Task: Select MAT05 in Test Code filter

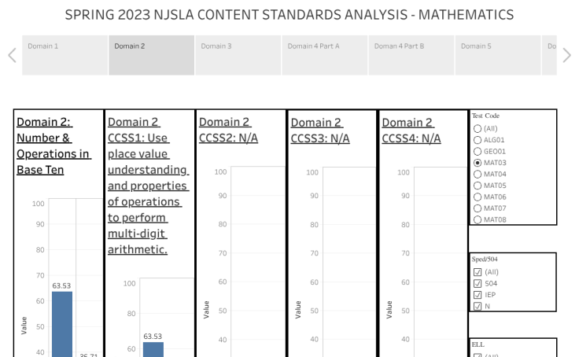Action: [478, 186]
